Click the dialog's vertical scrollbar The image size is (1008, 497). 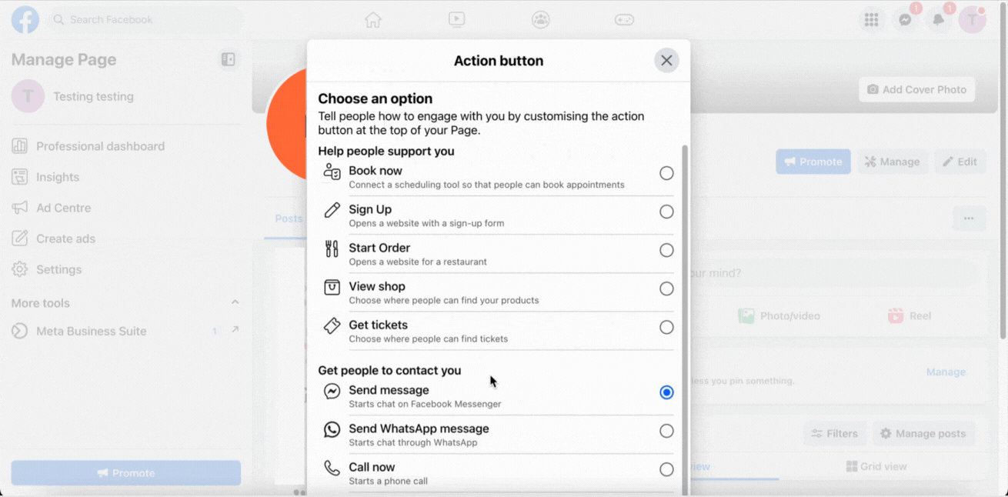click(685, 319)
